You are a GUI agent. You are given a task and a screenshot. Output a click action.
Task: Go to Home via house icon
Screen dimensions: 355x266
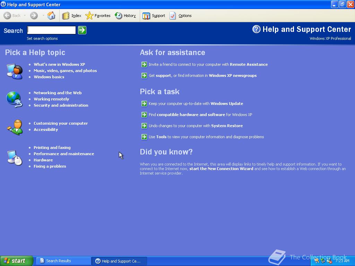point(51,15)
